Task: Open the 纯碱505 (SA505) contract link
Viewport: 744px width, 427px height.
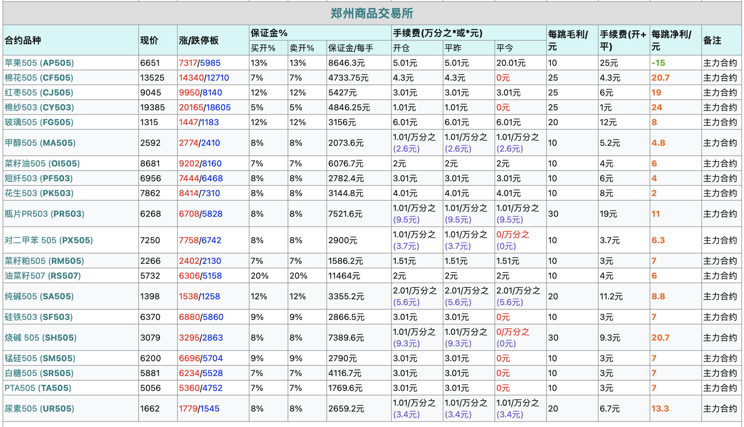Action: point(39,296)
